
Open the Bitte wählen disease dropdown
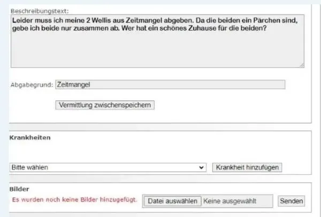[108, 167]
